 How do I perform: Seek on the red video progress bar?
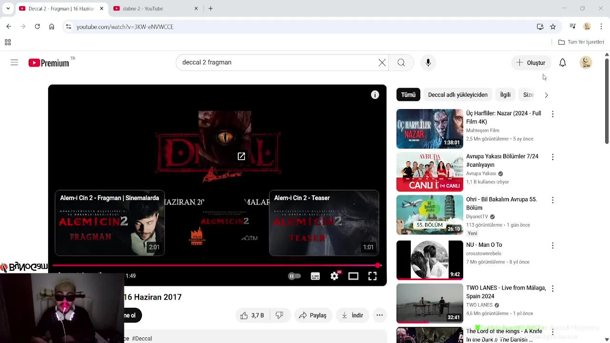coord(217,265)
